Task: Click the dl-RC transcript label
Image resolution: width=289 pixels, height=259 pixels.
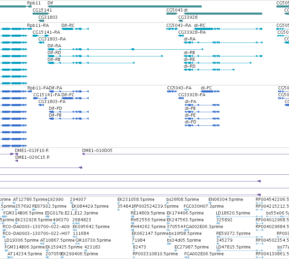Action: [200, 25]
